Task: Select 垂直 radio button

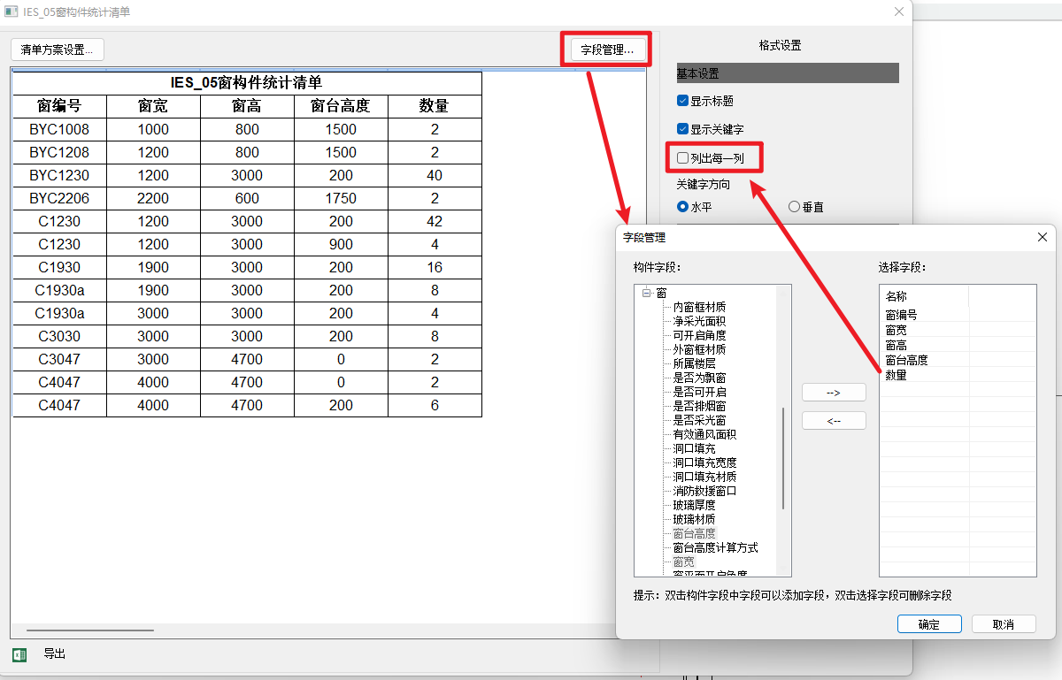Action: tap(794, 207)
